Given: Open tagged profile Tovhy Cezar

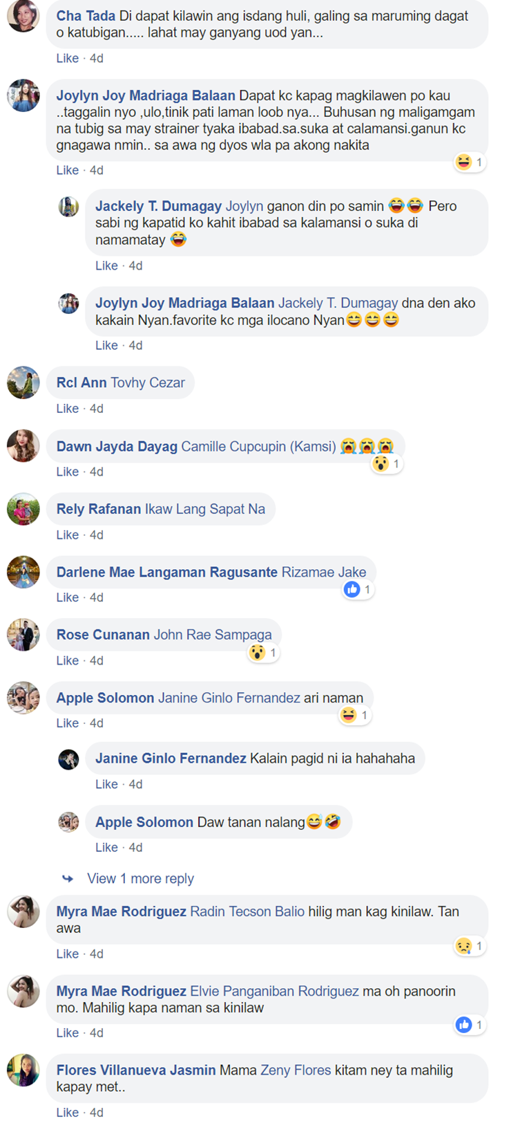Looking at the screenshot, I should (148, 383).
